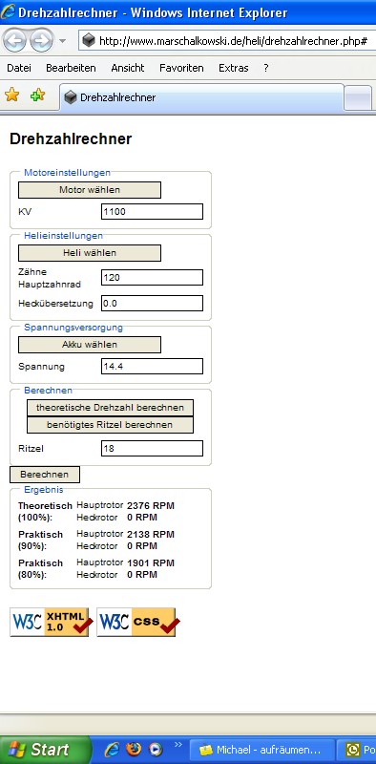Click the browser Forward arrow button
This screenshot has width=376, height=764.
pyautogui.click(x=41, y=40)
